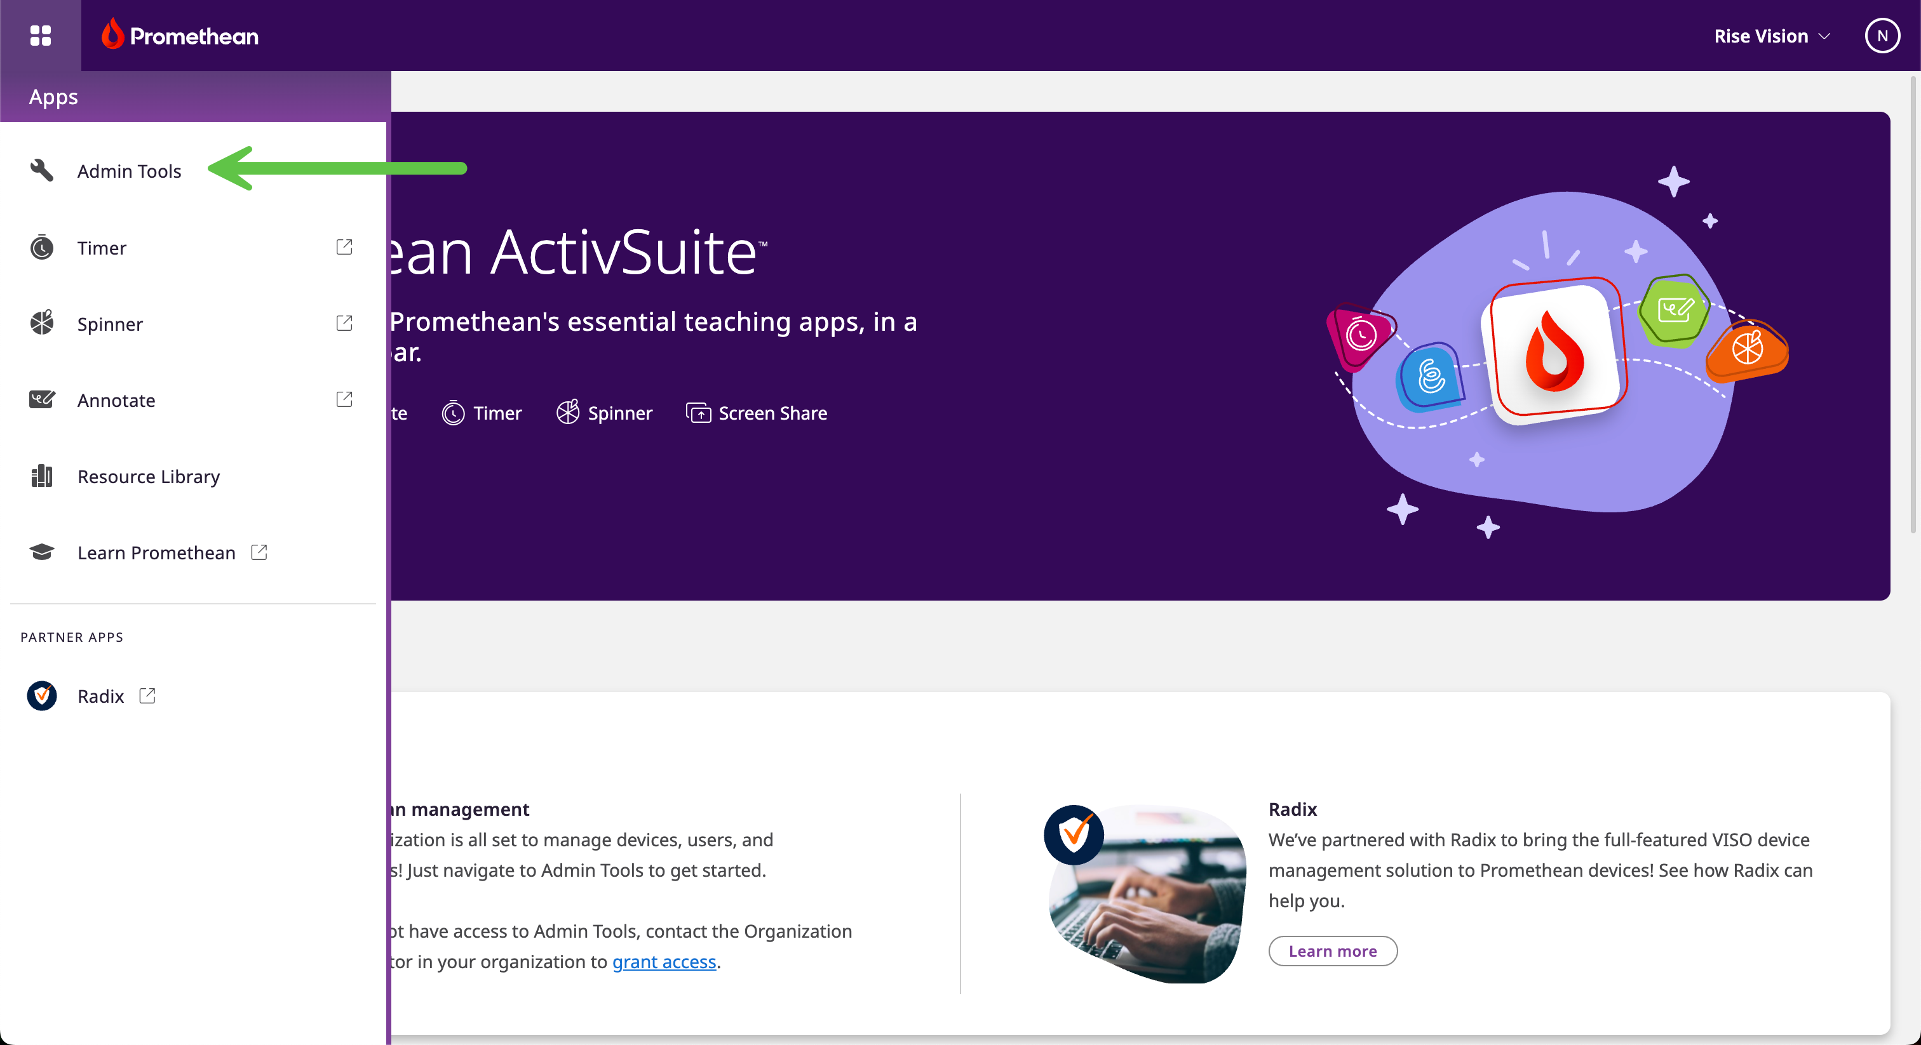Click the Screen Share label in banner
The height and width of the screenshot is (1045, 1921).
[x=772, y=413]
